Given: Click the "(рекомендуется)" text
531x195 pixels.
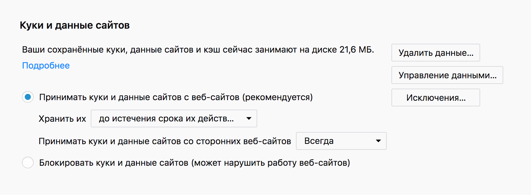Looking at the screenshot, I should pos(277,97).
